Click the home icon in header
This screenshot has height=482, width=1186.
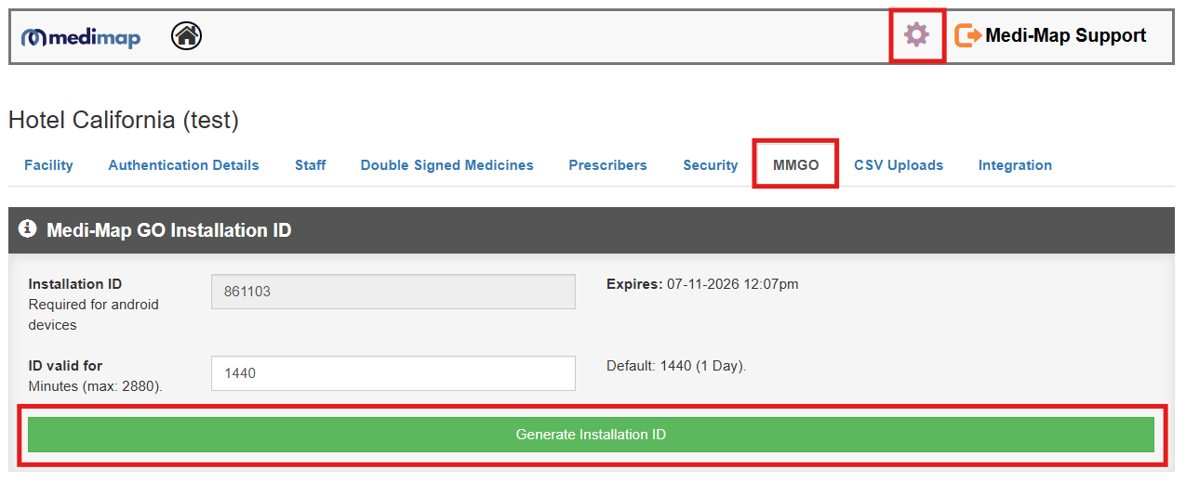[x=187, y=36]
